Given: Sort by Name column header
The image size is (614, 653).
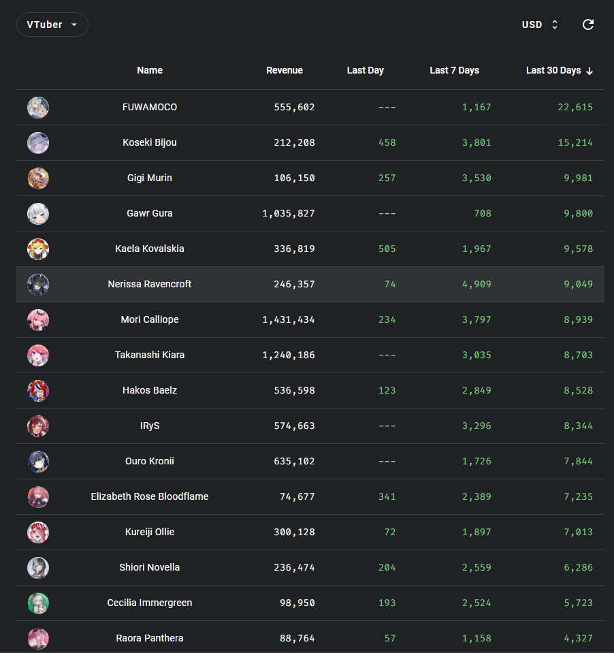Looking at the screenshot, I should 150,70.
